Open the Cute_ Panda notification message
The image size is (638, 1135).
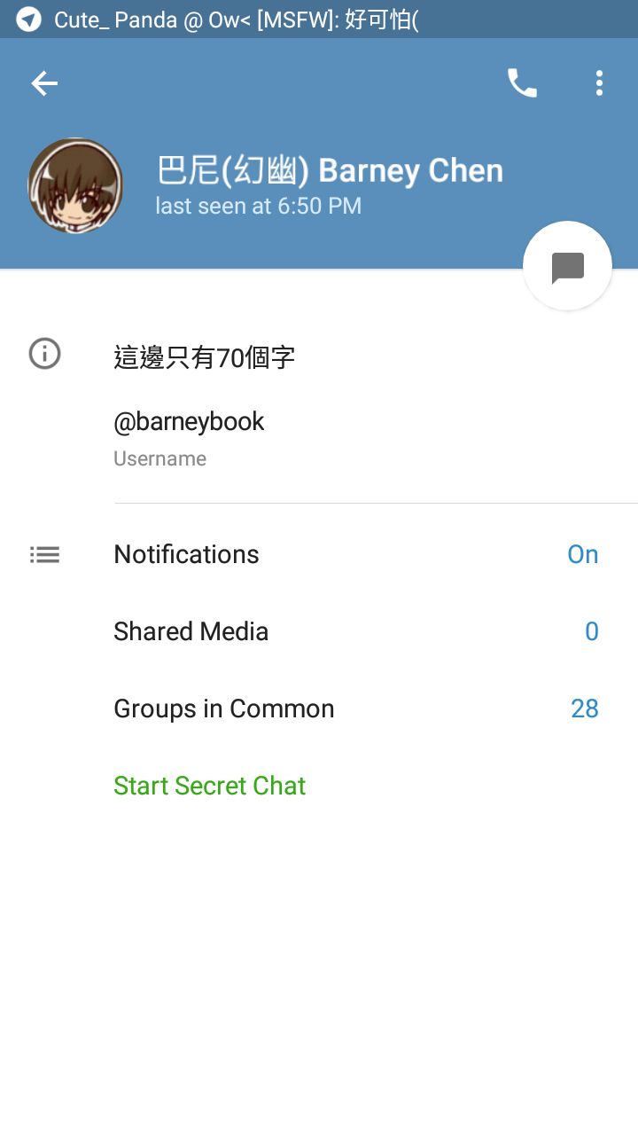[236, 20]
